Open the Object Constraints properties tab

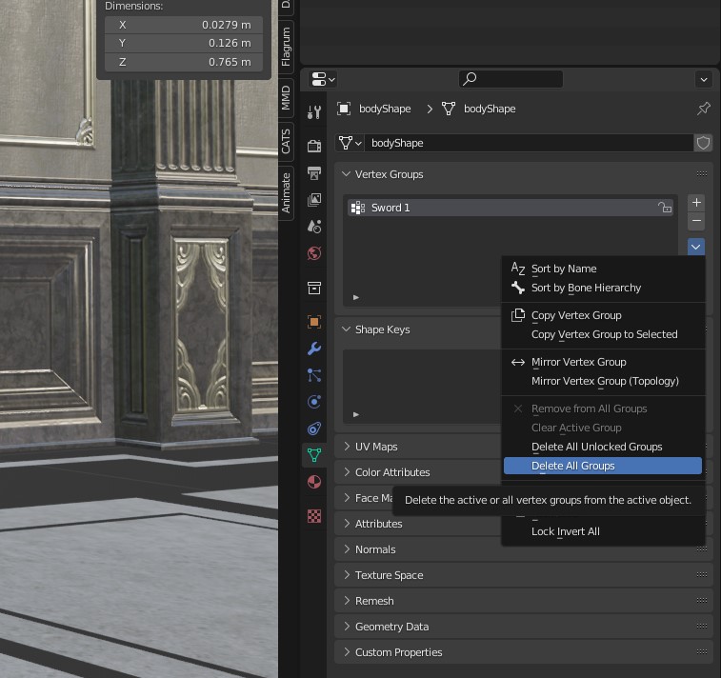(x=314, y=429)
